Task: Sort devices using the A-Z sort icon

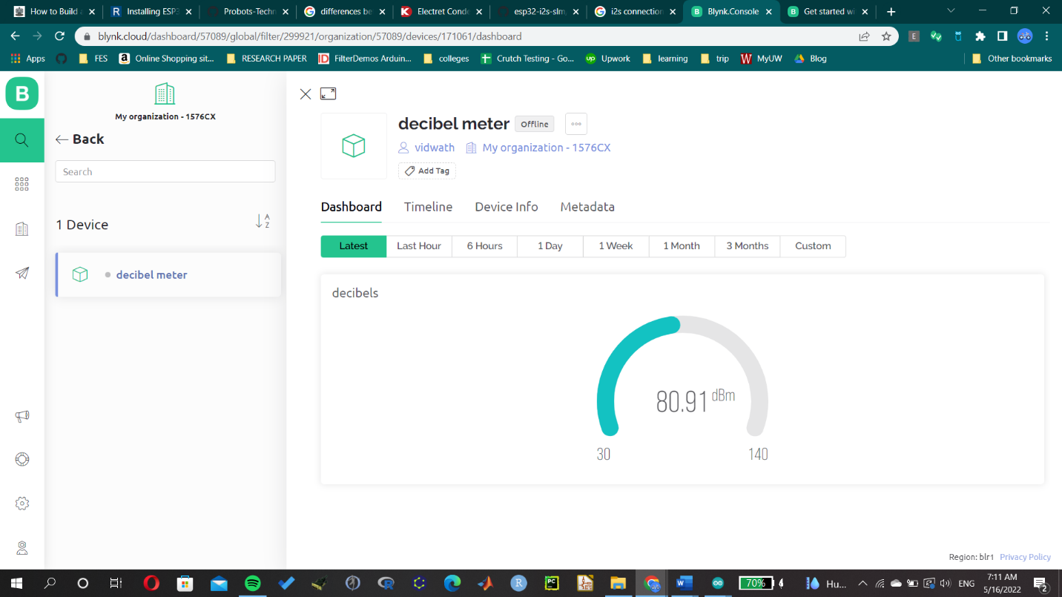Action: pos(263,221)
